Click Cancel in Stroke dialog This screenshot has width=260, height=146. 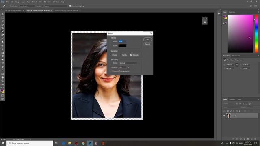pyautogui.click(x=147, y=44)
